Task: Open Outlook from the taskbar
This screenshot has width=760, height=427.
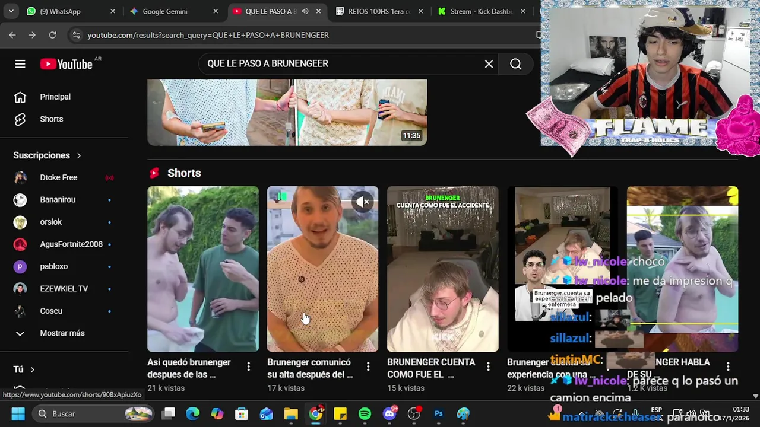Action: (x=267, y=414)
